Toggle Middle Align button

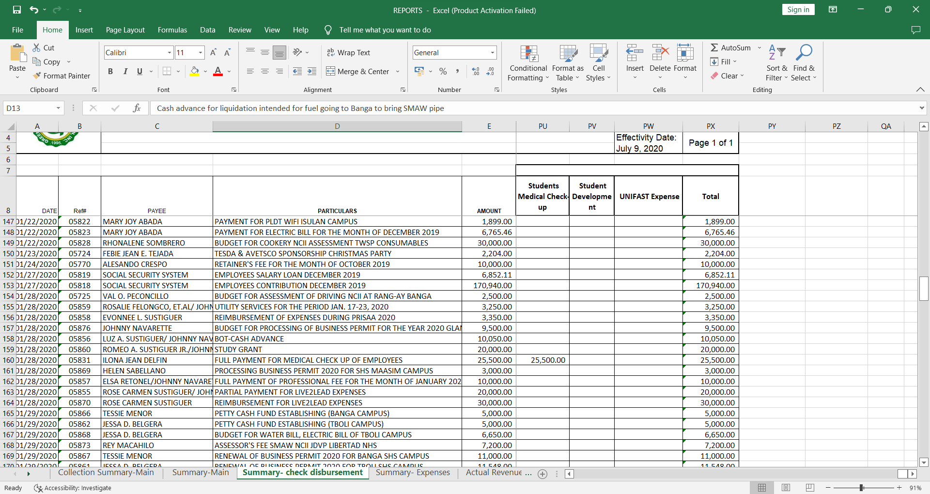point(265,52)
